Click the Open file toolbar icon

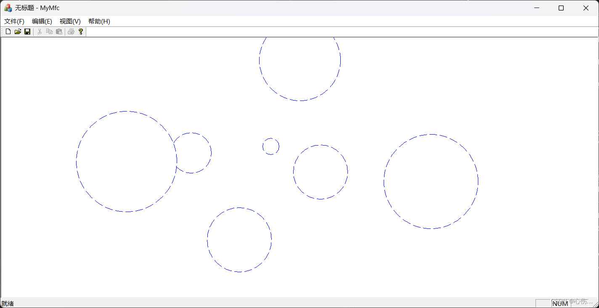(18, 32)
